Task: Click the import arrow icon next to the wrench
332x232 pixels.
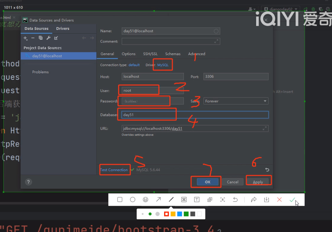Action: tap(56, 38)
